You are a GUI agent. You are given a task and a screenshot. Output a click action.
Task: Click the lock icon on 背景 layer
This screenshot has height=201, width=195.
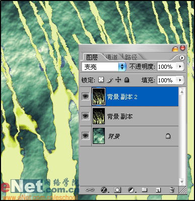pyautogui.click(x=168, y=136)
